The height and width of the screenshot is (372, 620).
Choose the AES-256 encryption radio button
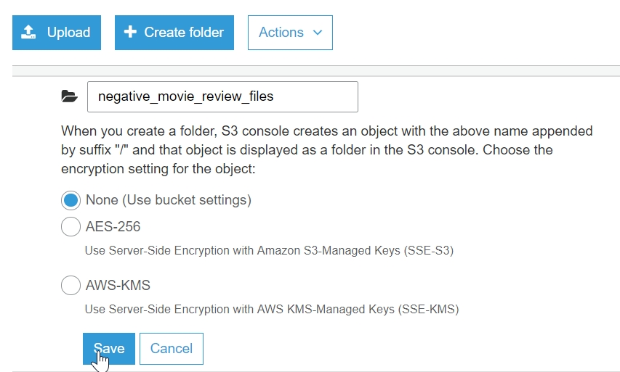[x=71, y=227]
